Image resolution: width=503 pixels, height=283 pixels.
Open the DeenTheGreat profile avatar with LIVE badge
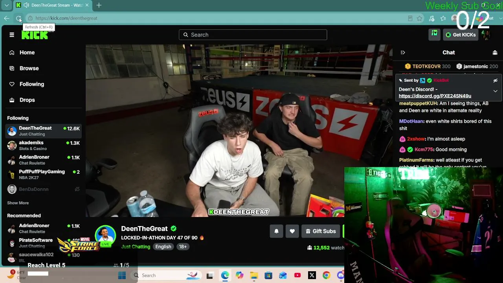105,236
